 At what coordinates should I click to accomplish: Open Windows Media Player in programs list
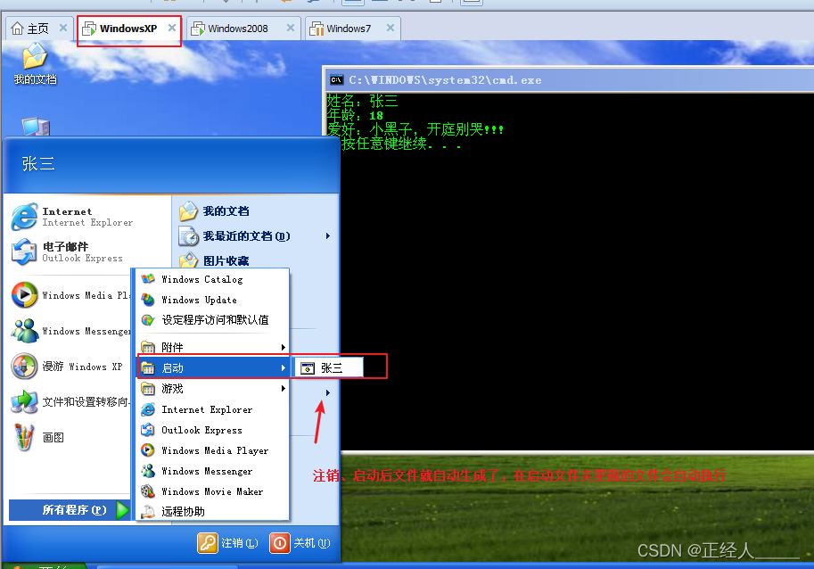(x=212, y=450)
